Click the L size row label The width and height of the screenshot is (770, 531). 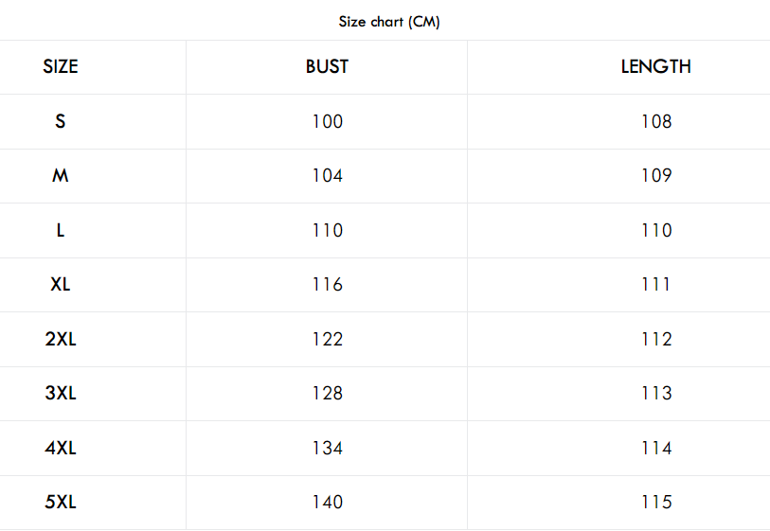click(x=60, y=230)
